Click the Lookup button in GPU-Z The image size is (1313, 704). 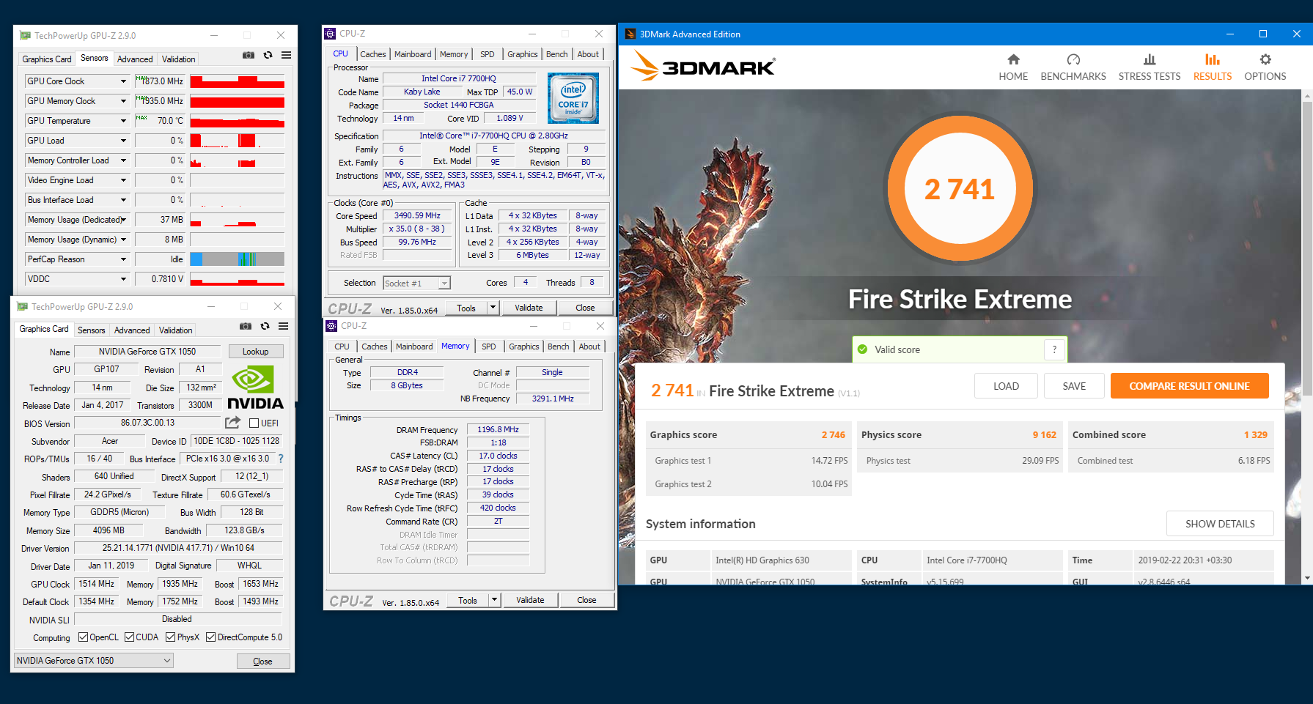tap(256, 352)
